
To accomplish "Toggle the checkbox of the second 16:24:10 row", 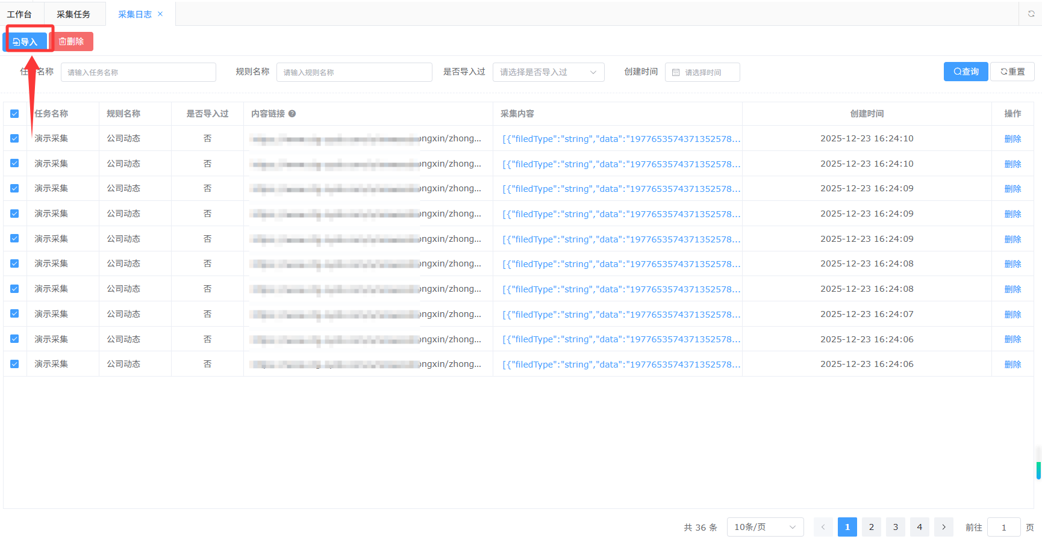I will pyautogui.click(x=14, y=163).
